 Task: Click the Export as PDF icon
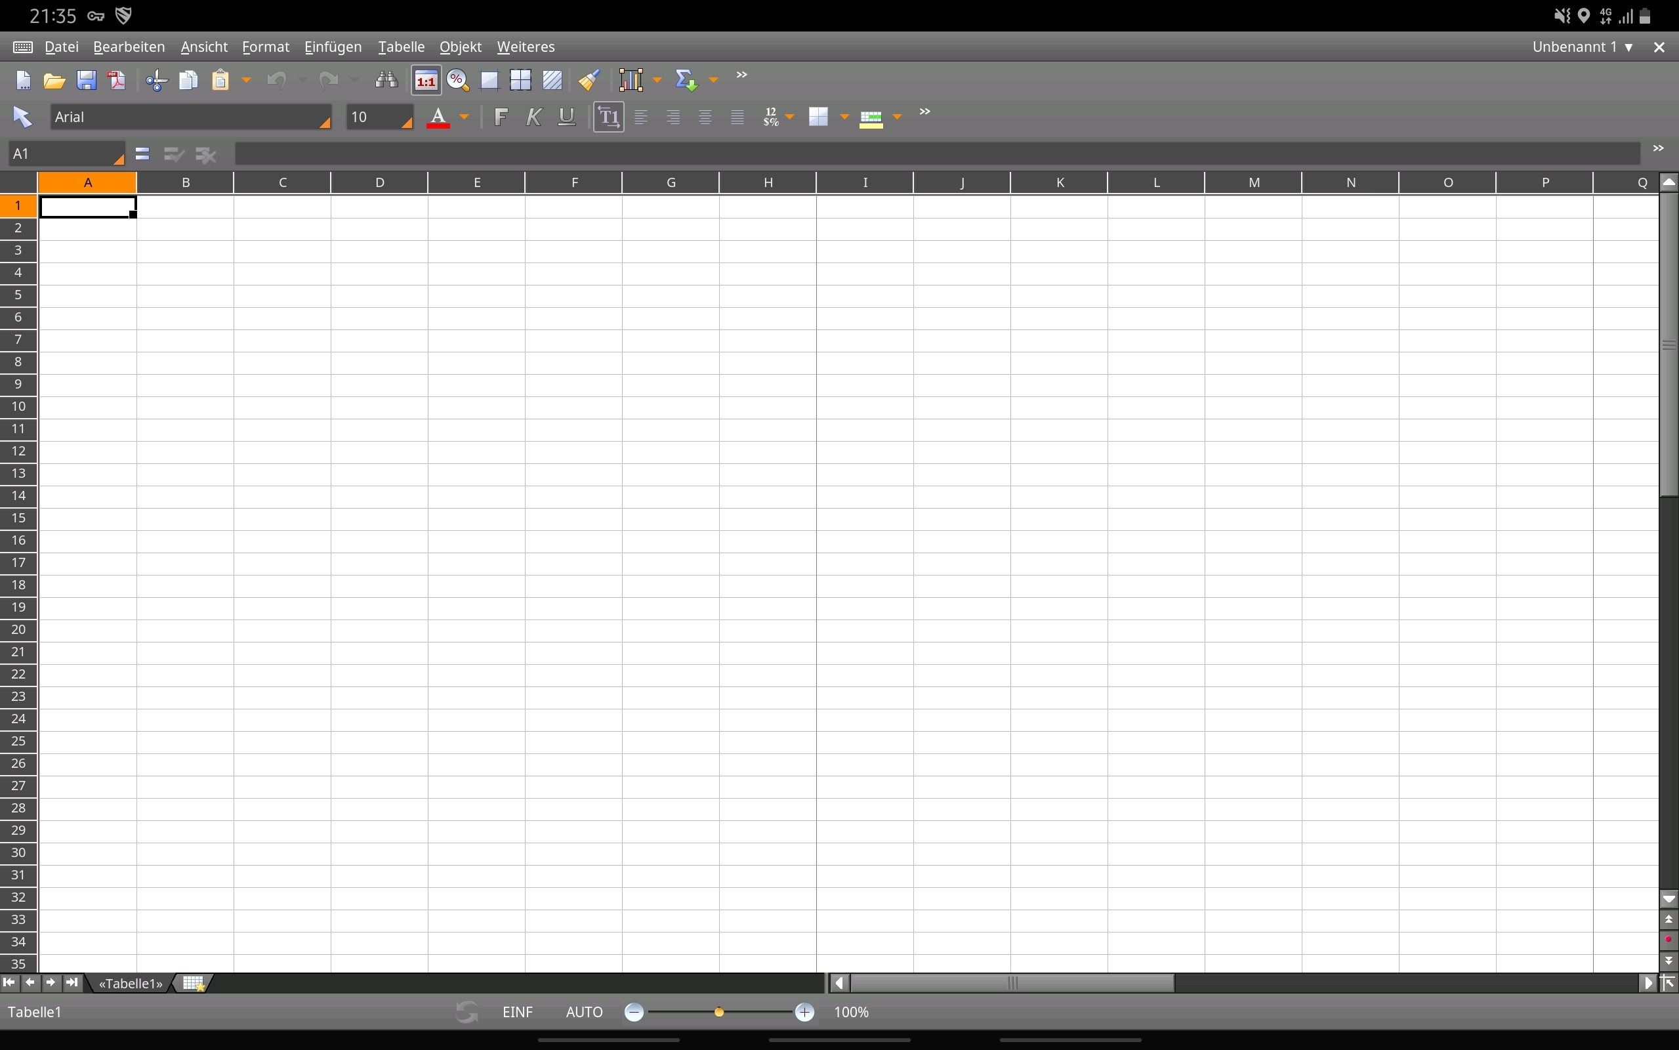point(118,81)
